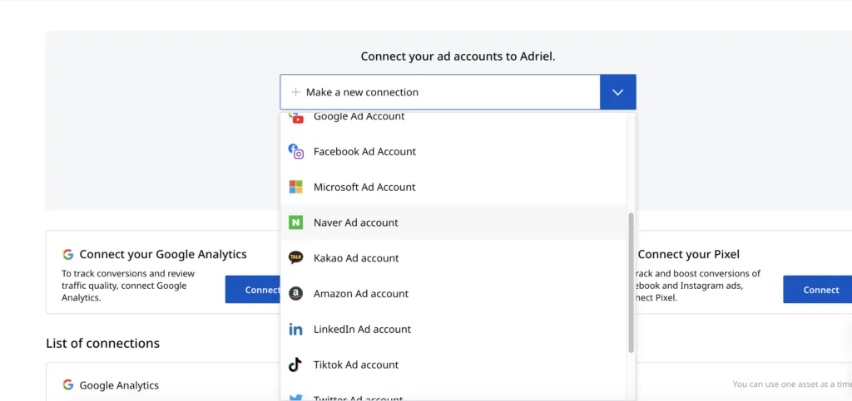The image size is (852, 401).
Task: Click Google icon in connections list row
Action: coord(68,384)
